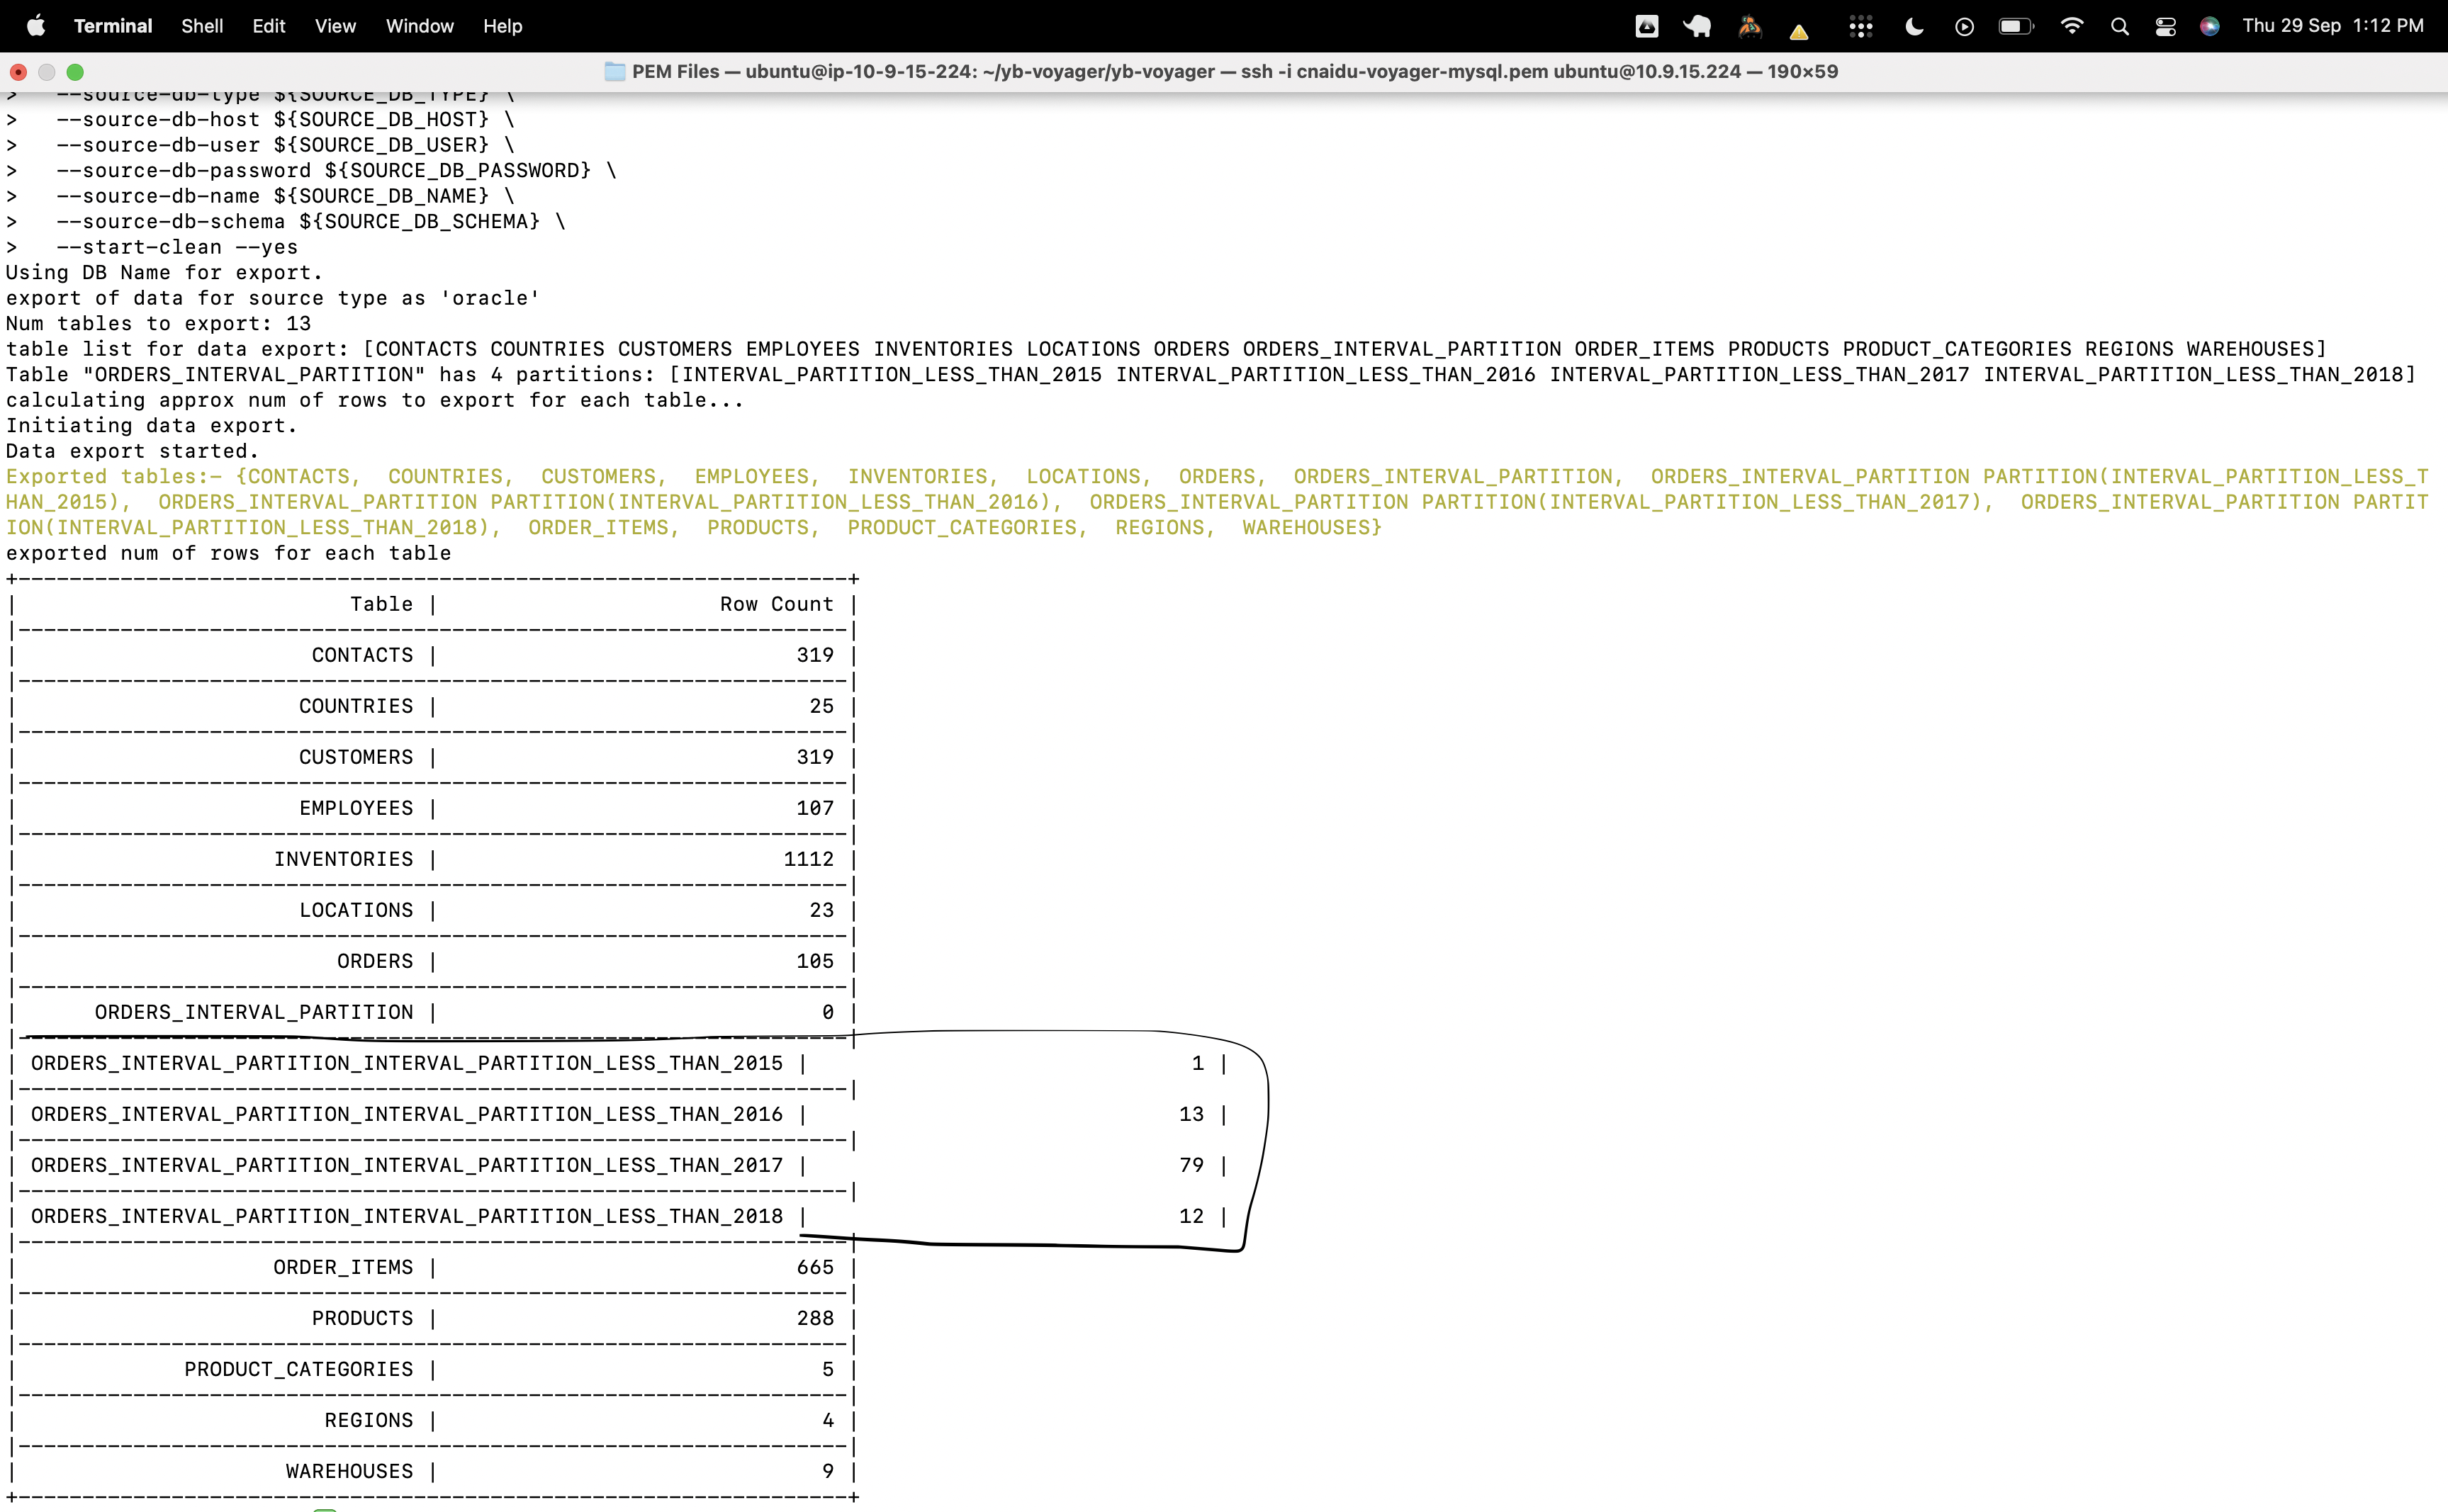Zoom the Terminal window with green button
The image size is (2448, 1512).
pyautogui.click(x=75, y=72)
